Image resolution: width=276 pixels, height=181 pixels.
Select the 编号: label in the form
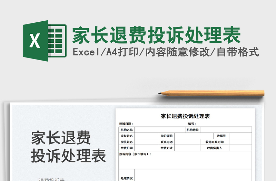192,124
